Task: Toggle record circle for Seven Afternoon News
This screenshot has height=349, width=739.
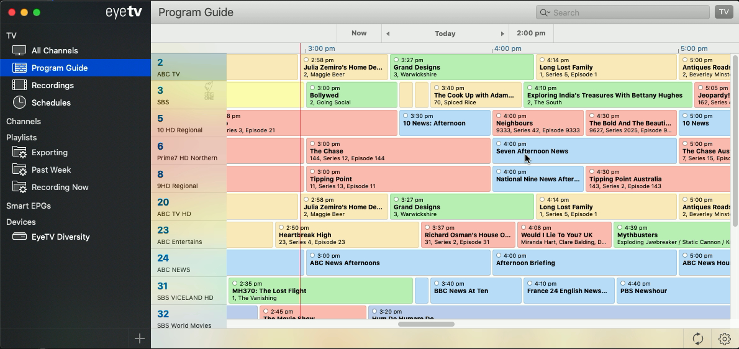Action: [499, 143]
